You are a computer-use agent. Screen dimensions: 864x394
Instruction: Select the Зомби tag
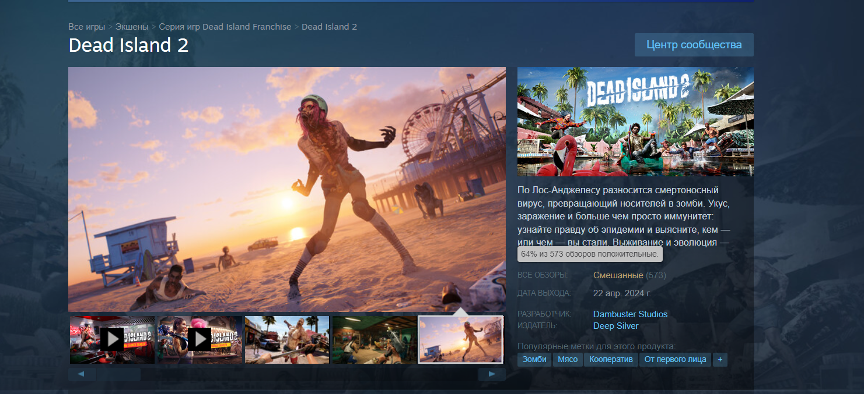[534, 360]
